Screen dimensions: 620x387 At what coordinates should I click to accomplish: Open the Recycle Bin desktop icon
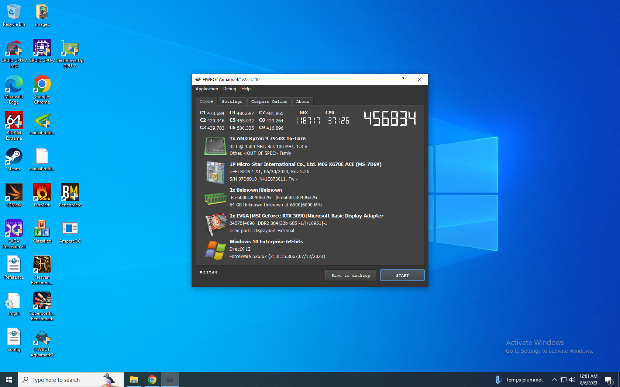(x=14, y=15)
